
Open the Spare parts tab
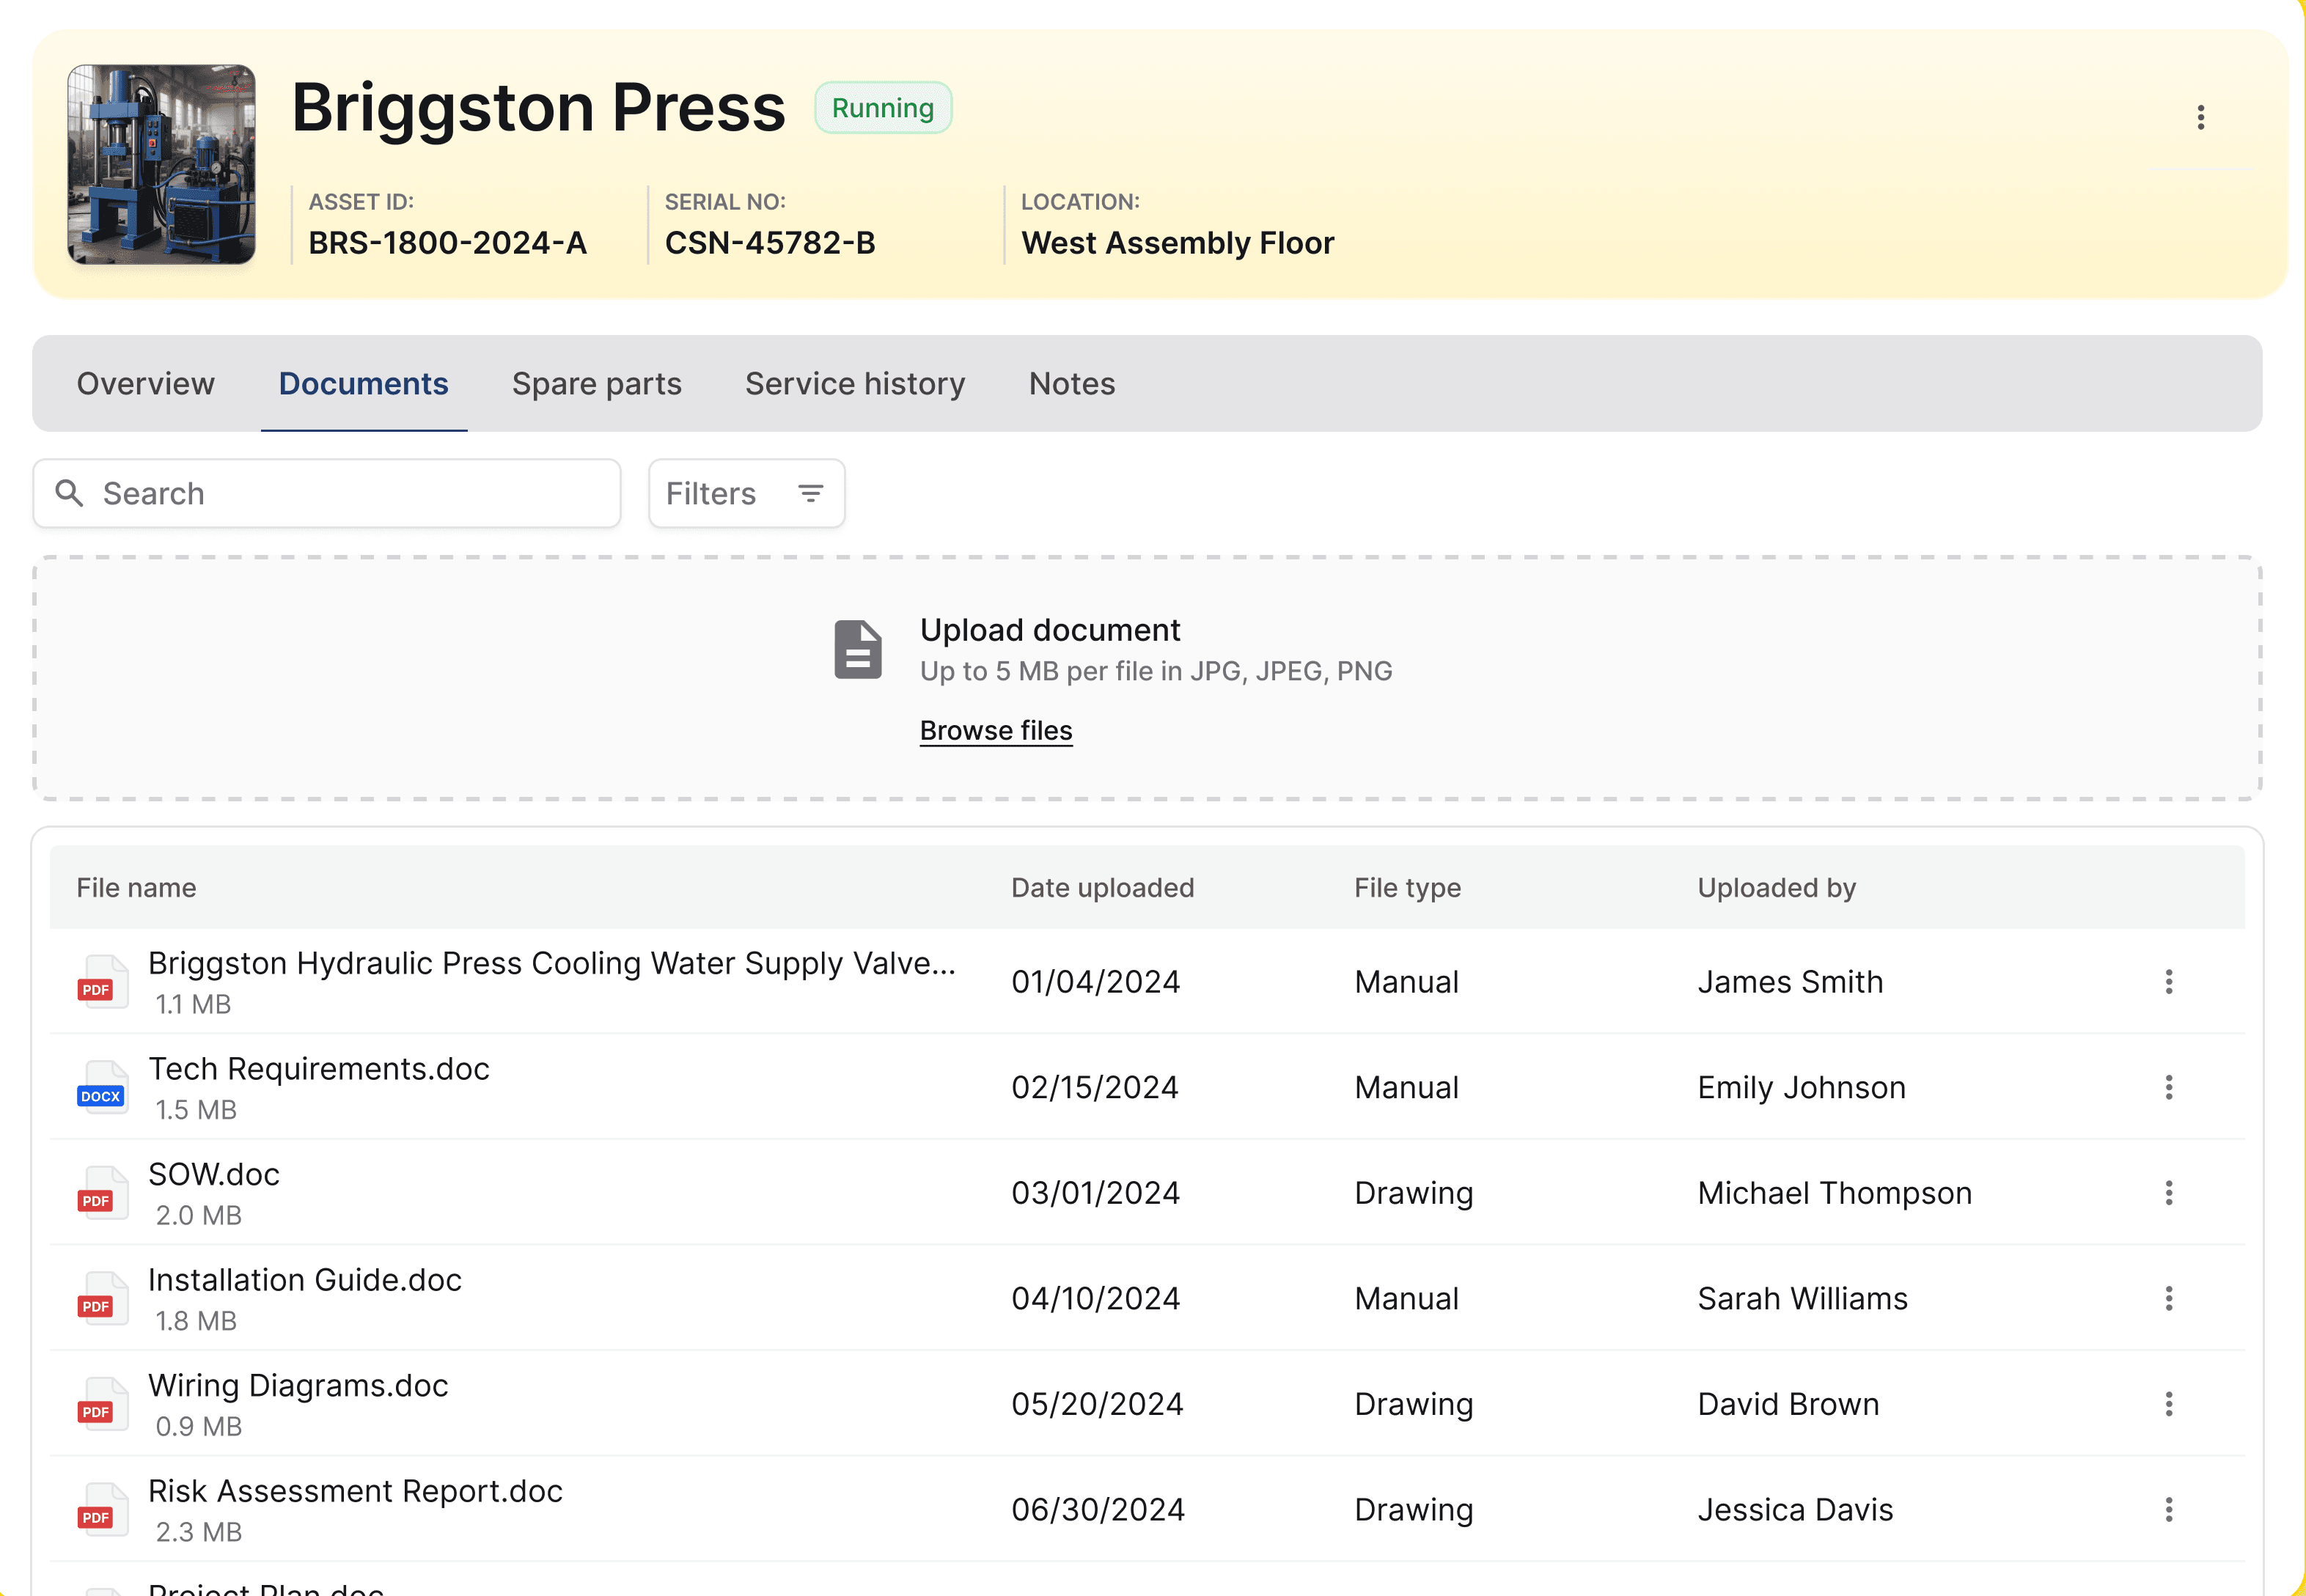pos(597,384)
